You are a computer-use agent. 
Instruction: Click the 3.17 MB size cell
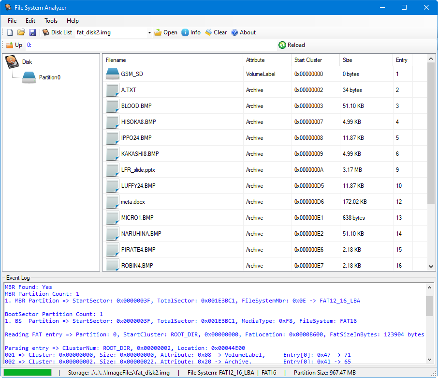click(x=352, y=170)
